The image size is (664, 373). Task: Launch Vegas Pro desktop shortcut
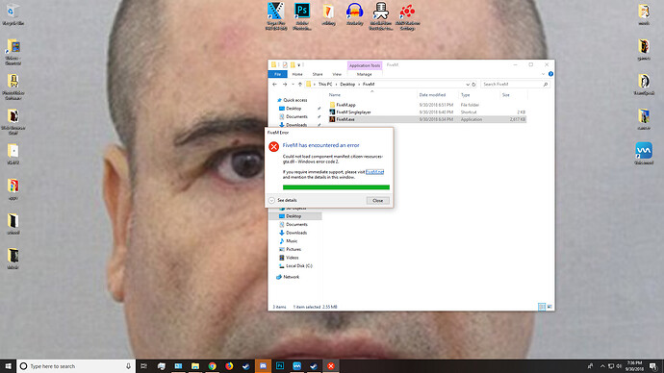pos(275,15)
